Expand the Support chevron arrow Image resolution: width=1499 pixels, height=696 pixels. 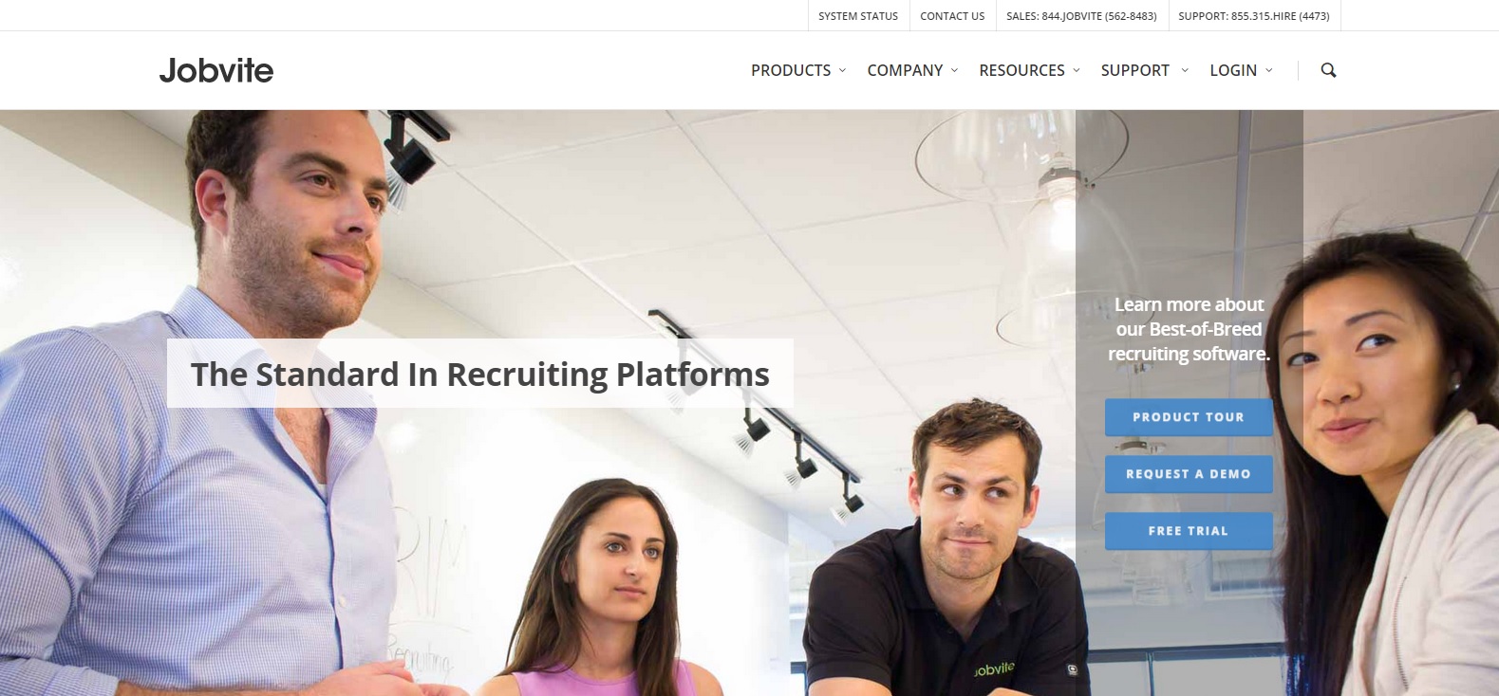coord(1184,71)
